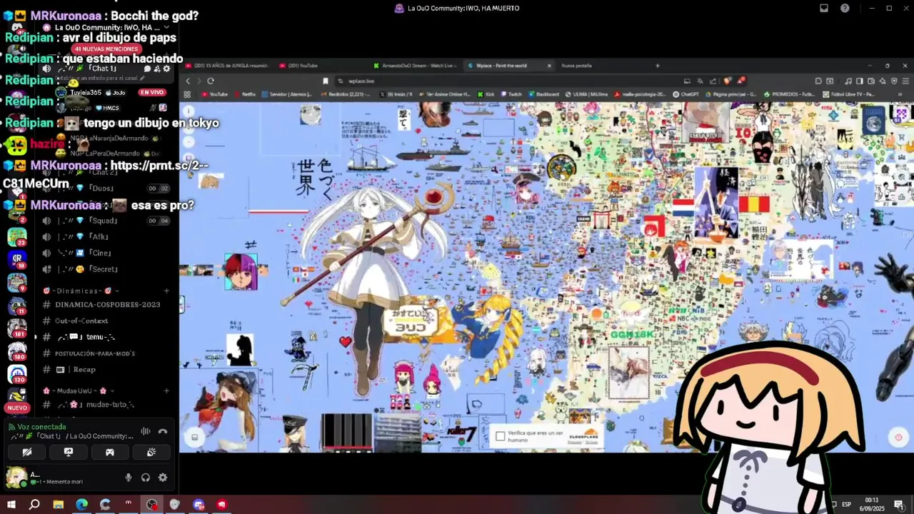Disconnect from the voice channel

(163, 431)
